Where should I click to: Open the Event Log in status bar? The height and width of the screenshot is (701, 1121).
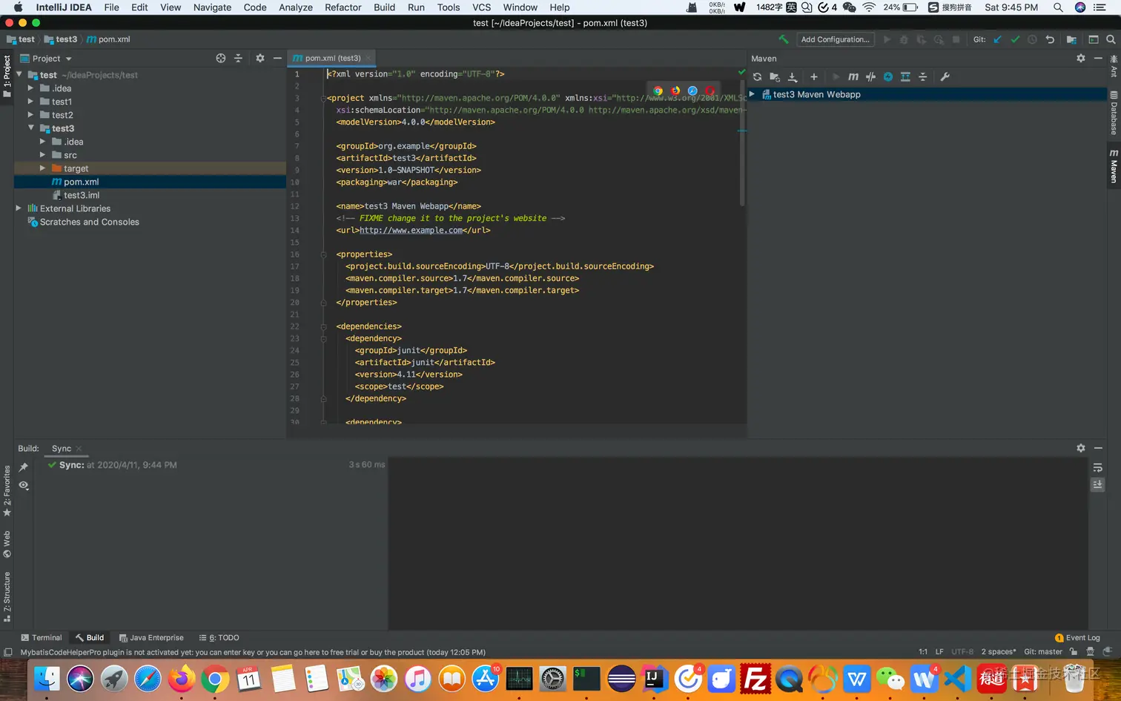coord(1077,638)
